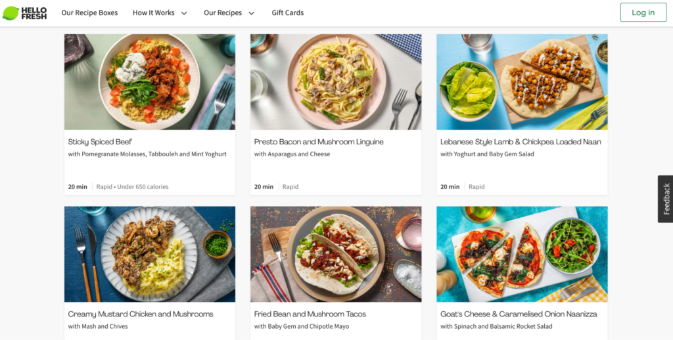673x340 pixels.
Task: Click Goat's Cheese & Caramelised Onion Naanizza title
Action: coord(519,314)
